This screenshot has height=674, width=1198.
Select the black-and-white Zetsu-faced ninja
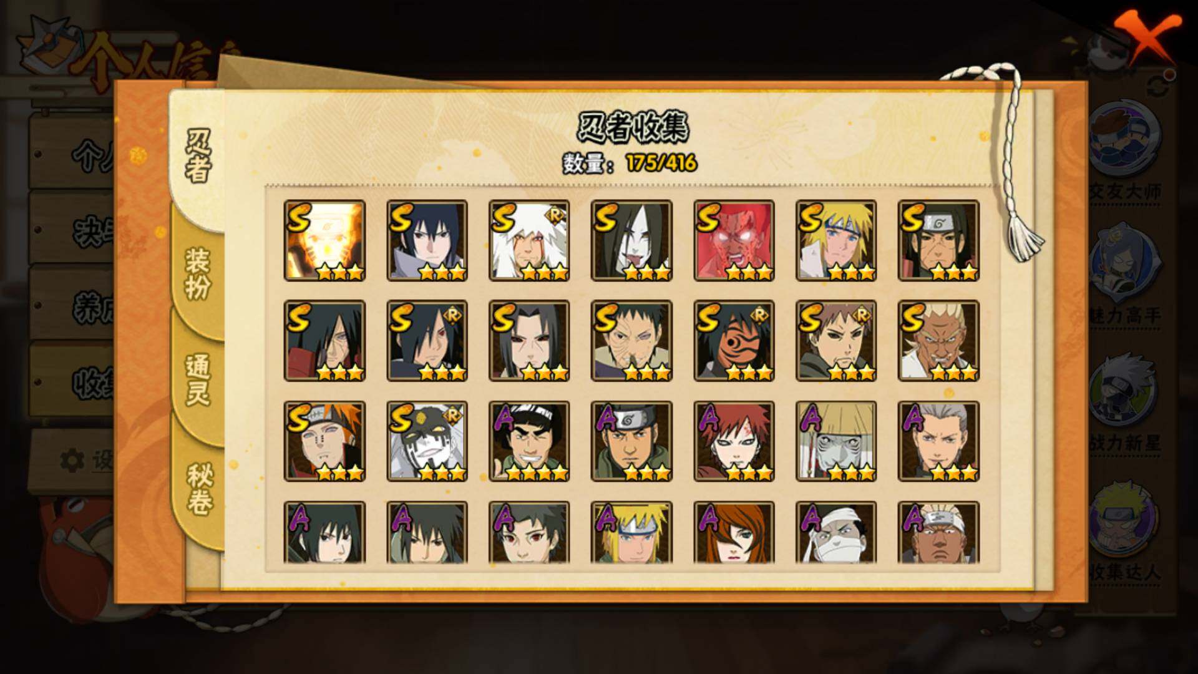427,441
